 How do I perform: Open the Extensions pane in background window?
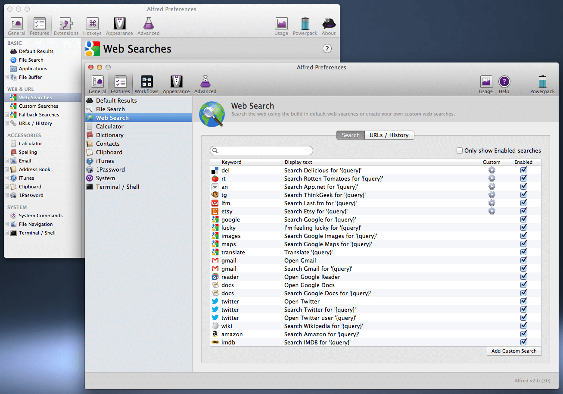coord(66,25)
